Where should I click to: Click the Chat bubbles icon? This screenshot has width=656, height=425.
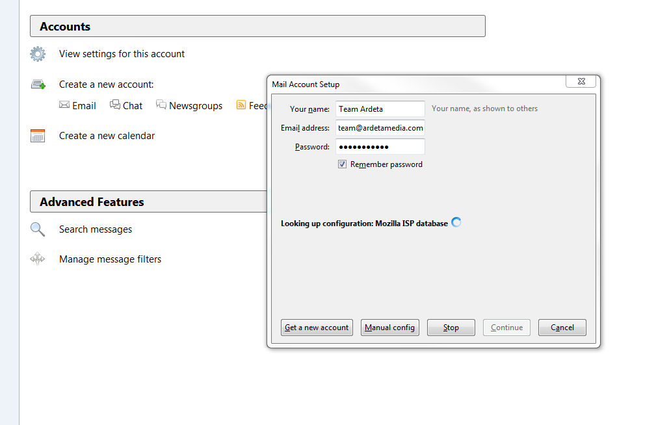[x=115, y=105]
